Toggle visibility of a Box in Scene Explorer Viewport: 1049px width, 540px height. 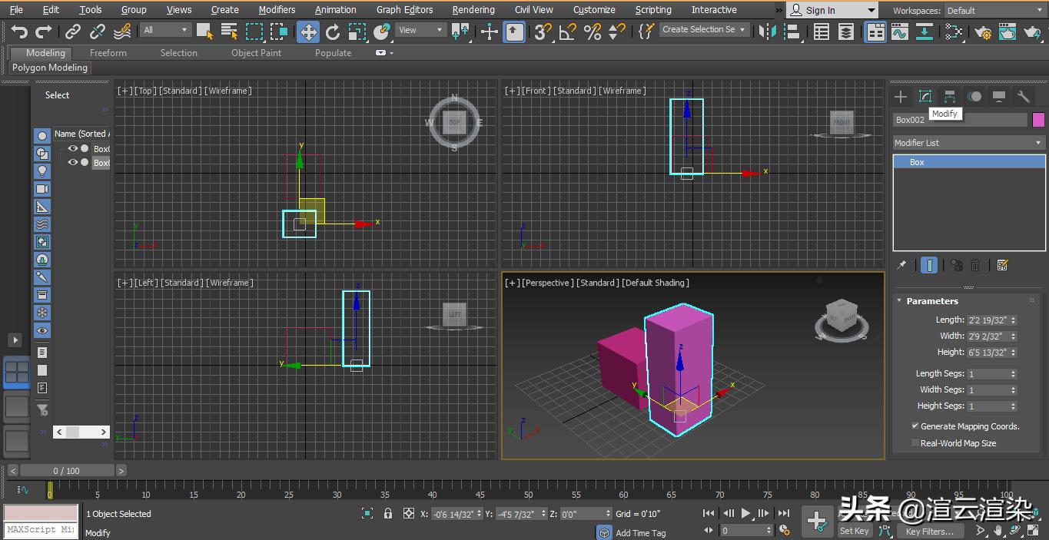[73, 149]
